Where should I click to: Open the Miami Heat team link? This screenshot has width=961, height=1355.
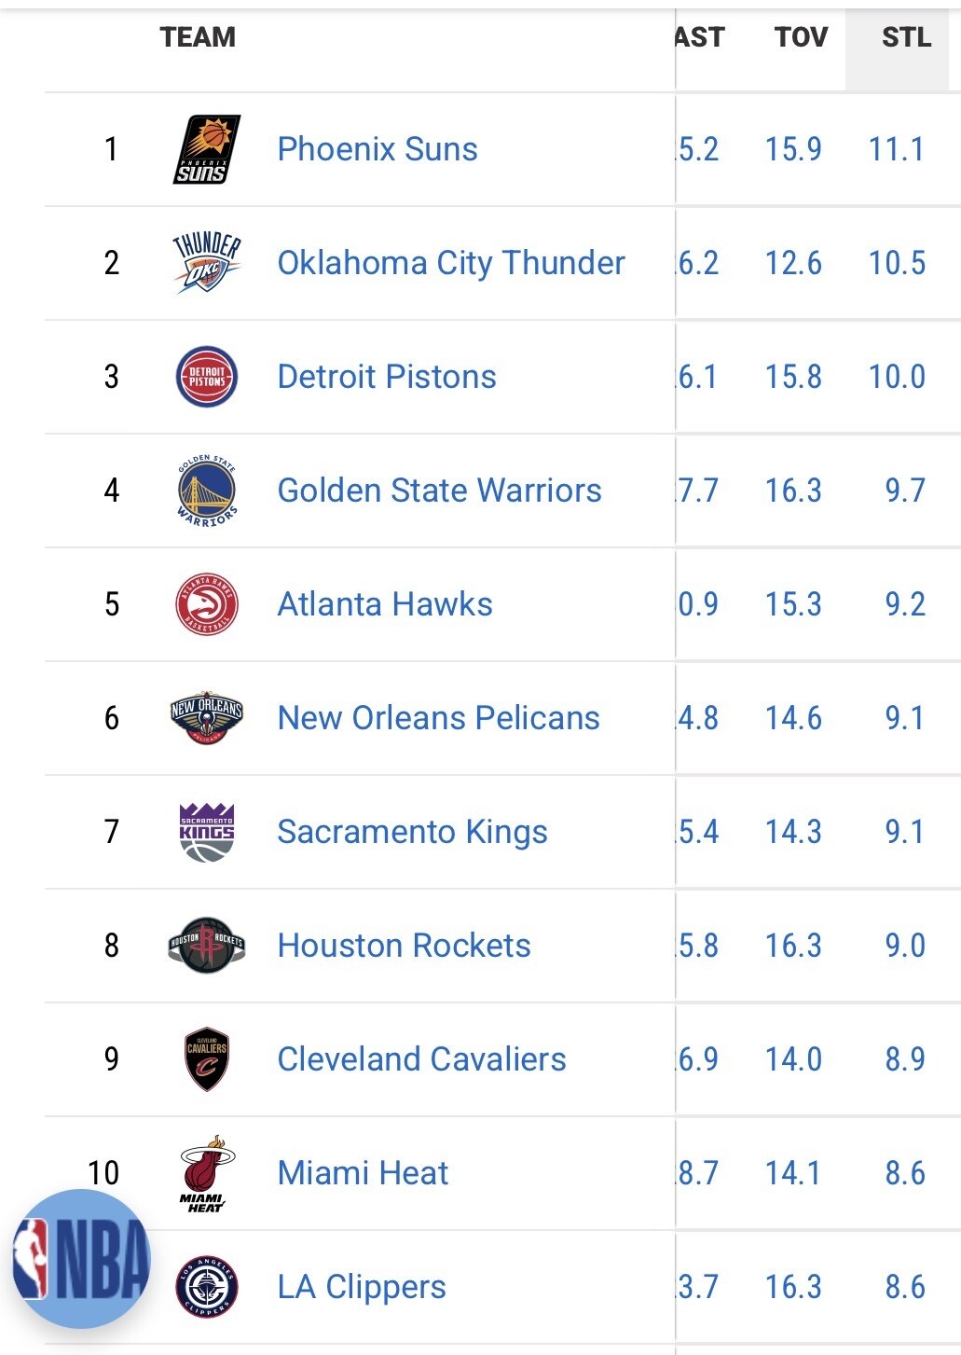(363, 1173)
